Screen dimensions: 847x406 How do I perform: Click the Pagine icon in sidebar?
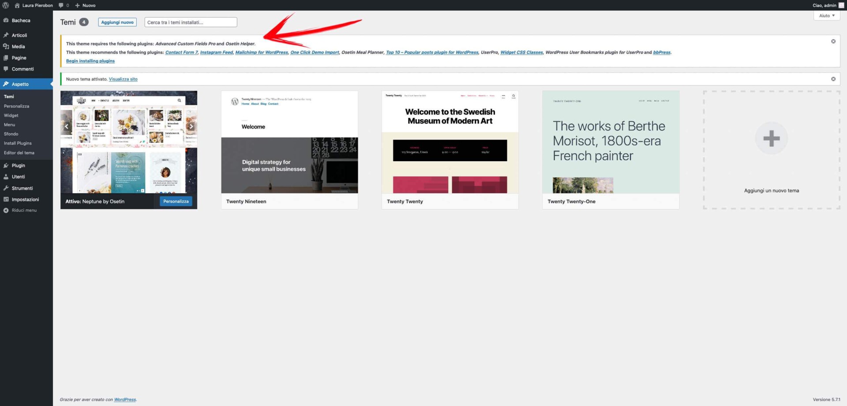[x=6, y=58]
